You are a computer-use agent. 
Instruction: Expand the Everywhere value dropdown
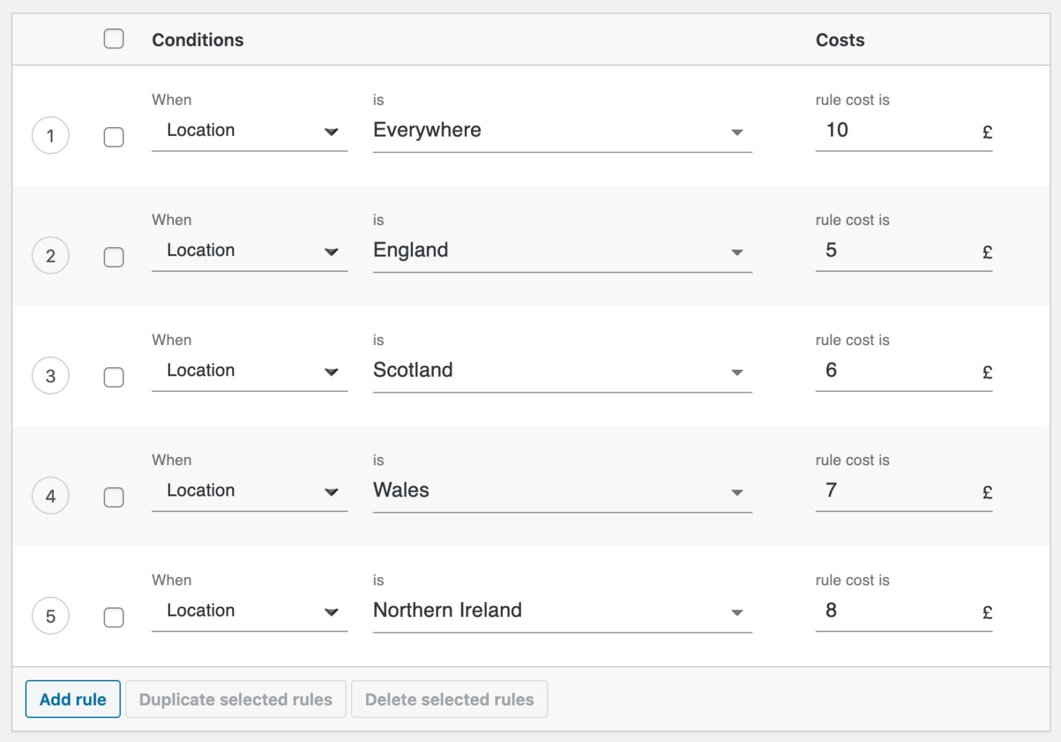pos(738,131)
